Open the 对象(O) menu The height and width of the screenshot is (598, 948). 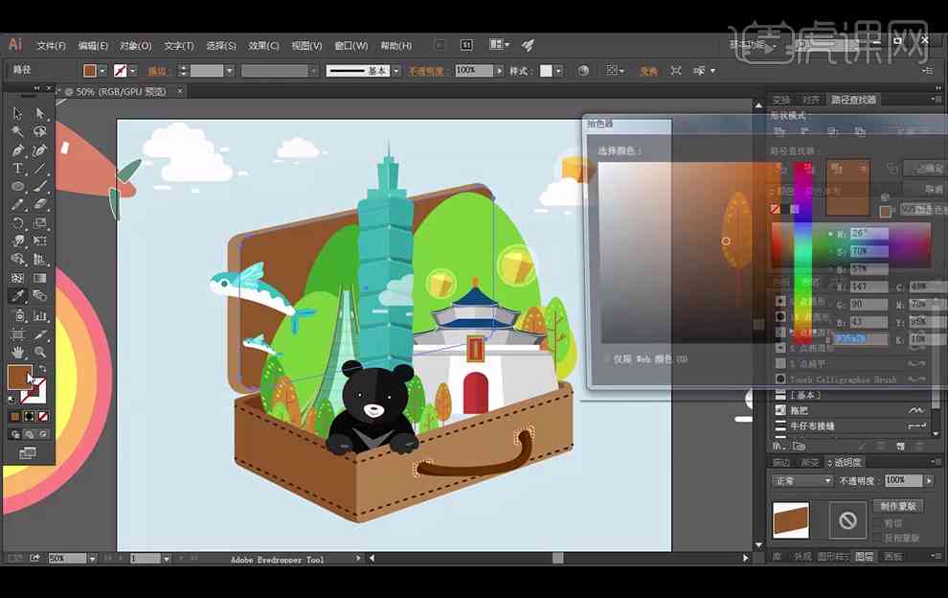135,46
